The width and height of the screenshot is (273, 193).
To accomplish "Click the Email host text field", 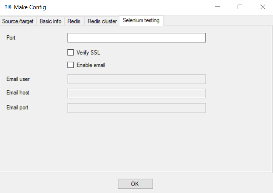I will [136, 94].
